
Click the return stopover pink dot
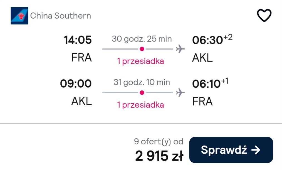(142, 93)
